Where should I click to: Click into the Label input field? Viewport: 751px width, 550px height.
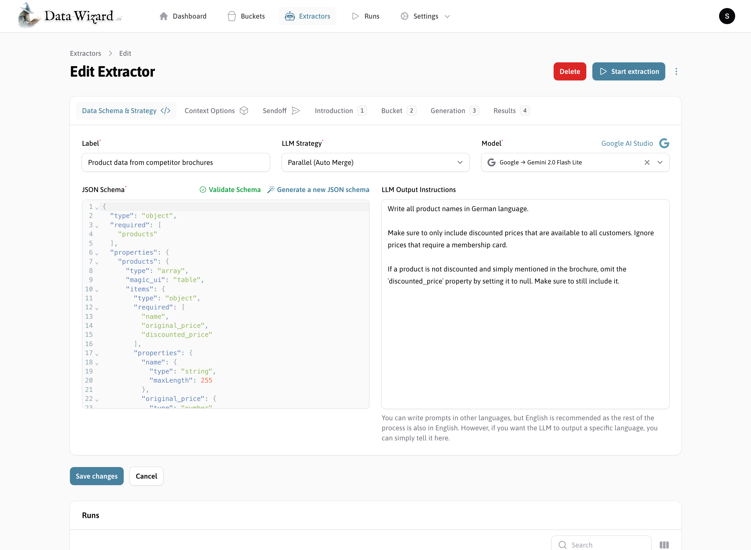point(175,162)
